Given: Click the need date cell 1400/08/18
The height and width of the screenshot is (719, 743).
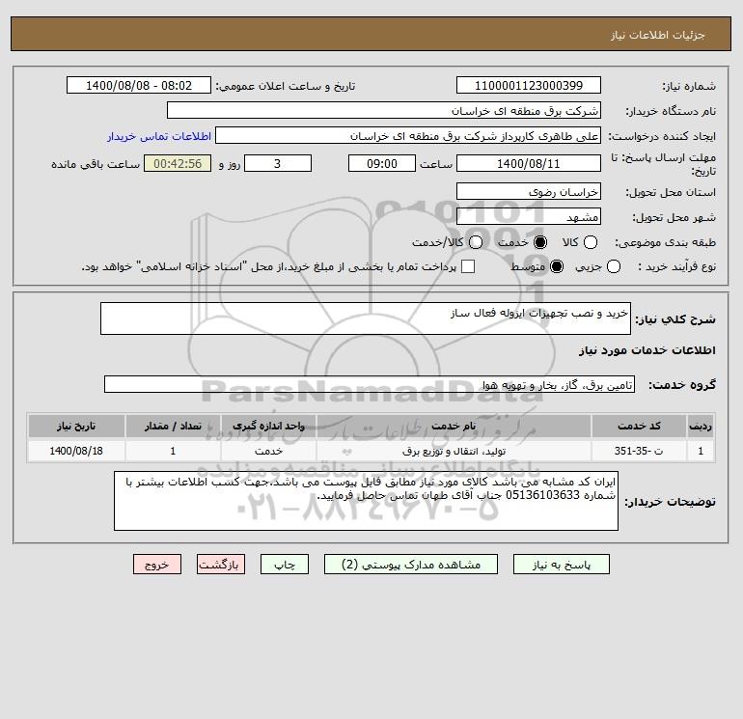Looking at the screenshot, I should click(76, 451).
